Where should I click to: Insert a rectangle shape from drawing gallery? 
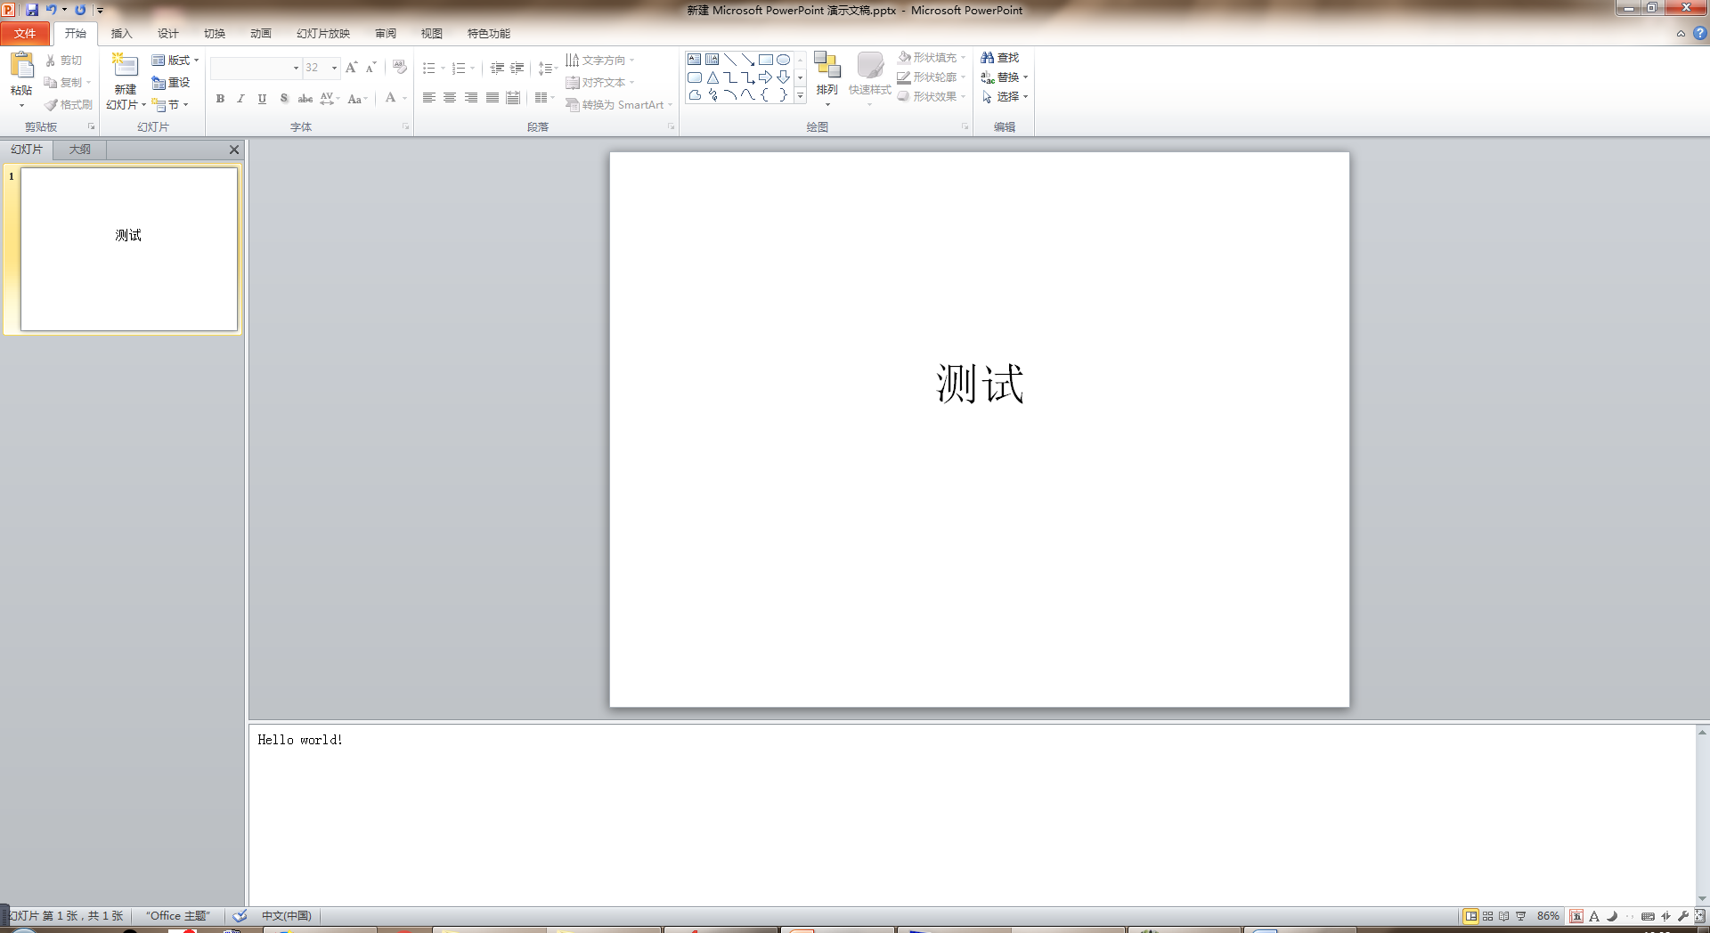click(x=766, y=59)
